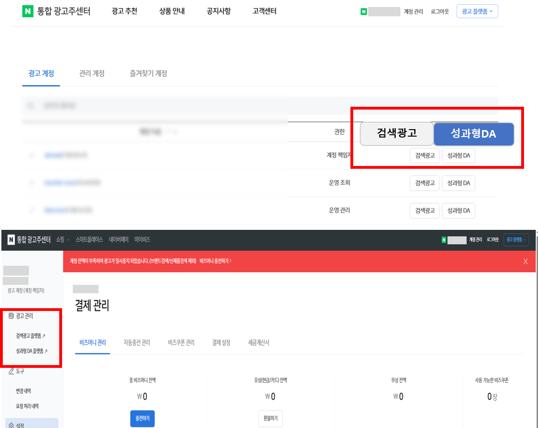Image resolution: width=538 pixels, height=428 pixels.
Task: Click the pencil icon beside 도구
Action: (11, 372)
